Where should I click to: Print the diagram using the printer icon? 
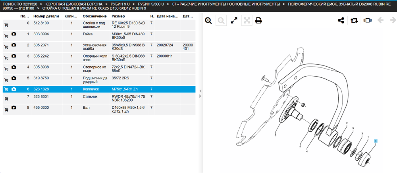[258, 21]
